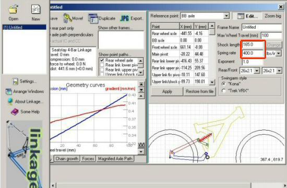Open About Linkage info
The width and height of the screenshot is (287, 188).
(x=10, y=101)
